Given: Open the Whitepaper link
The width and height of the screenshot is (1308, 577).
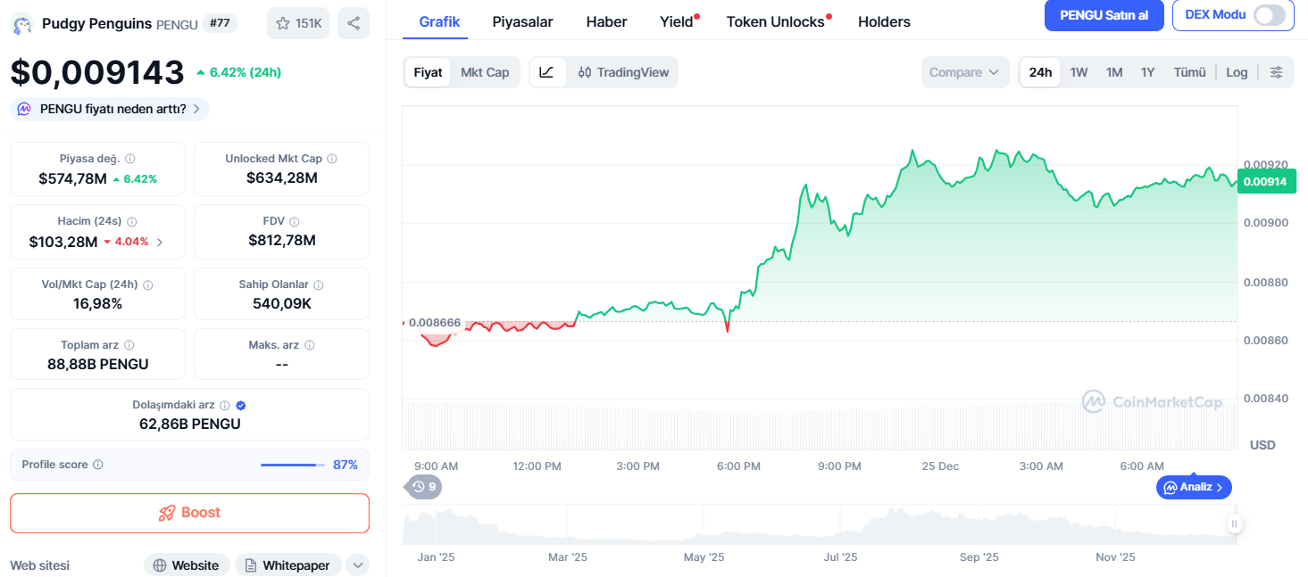Looking at the screenshot, I should pyautogui.click(x=287, y=565).
